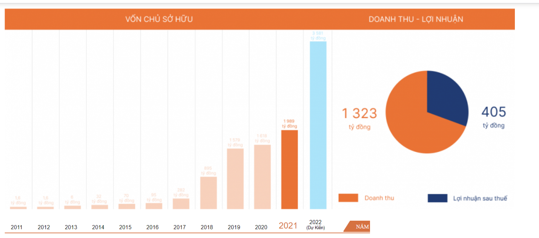539x238 pixels.
Task: Click the NĂM tag on the axis
Action: coord(361,227)
